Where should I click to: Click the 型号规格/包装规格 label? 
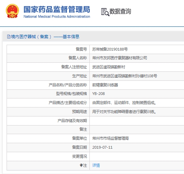coord(71,94)
